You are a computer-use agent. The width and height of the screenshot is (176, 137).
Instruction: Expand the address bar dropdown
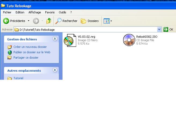159,29
